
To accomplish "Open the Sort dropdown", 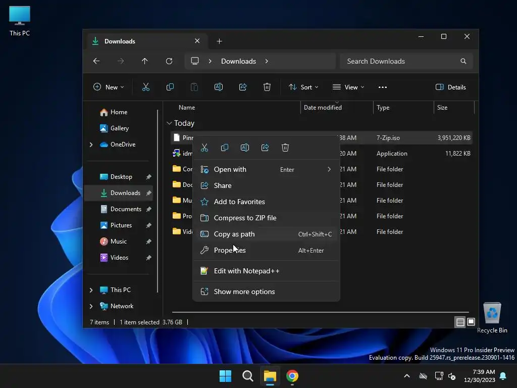I will (303, 87).
